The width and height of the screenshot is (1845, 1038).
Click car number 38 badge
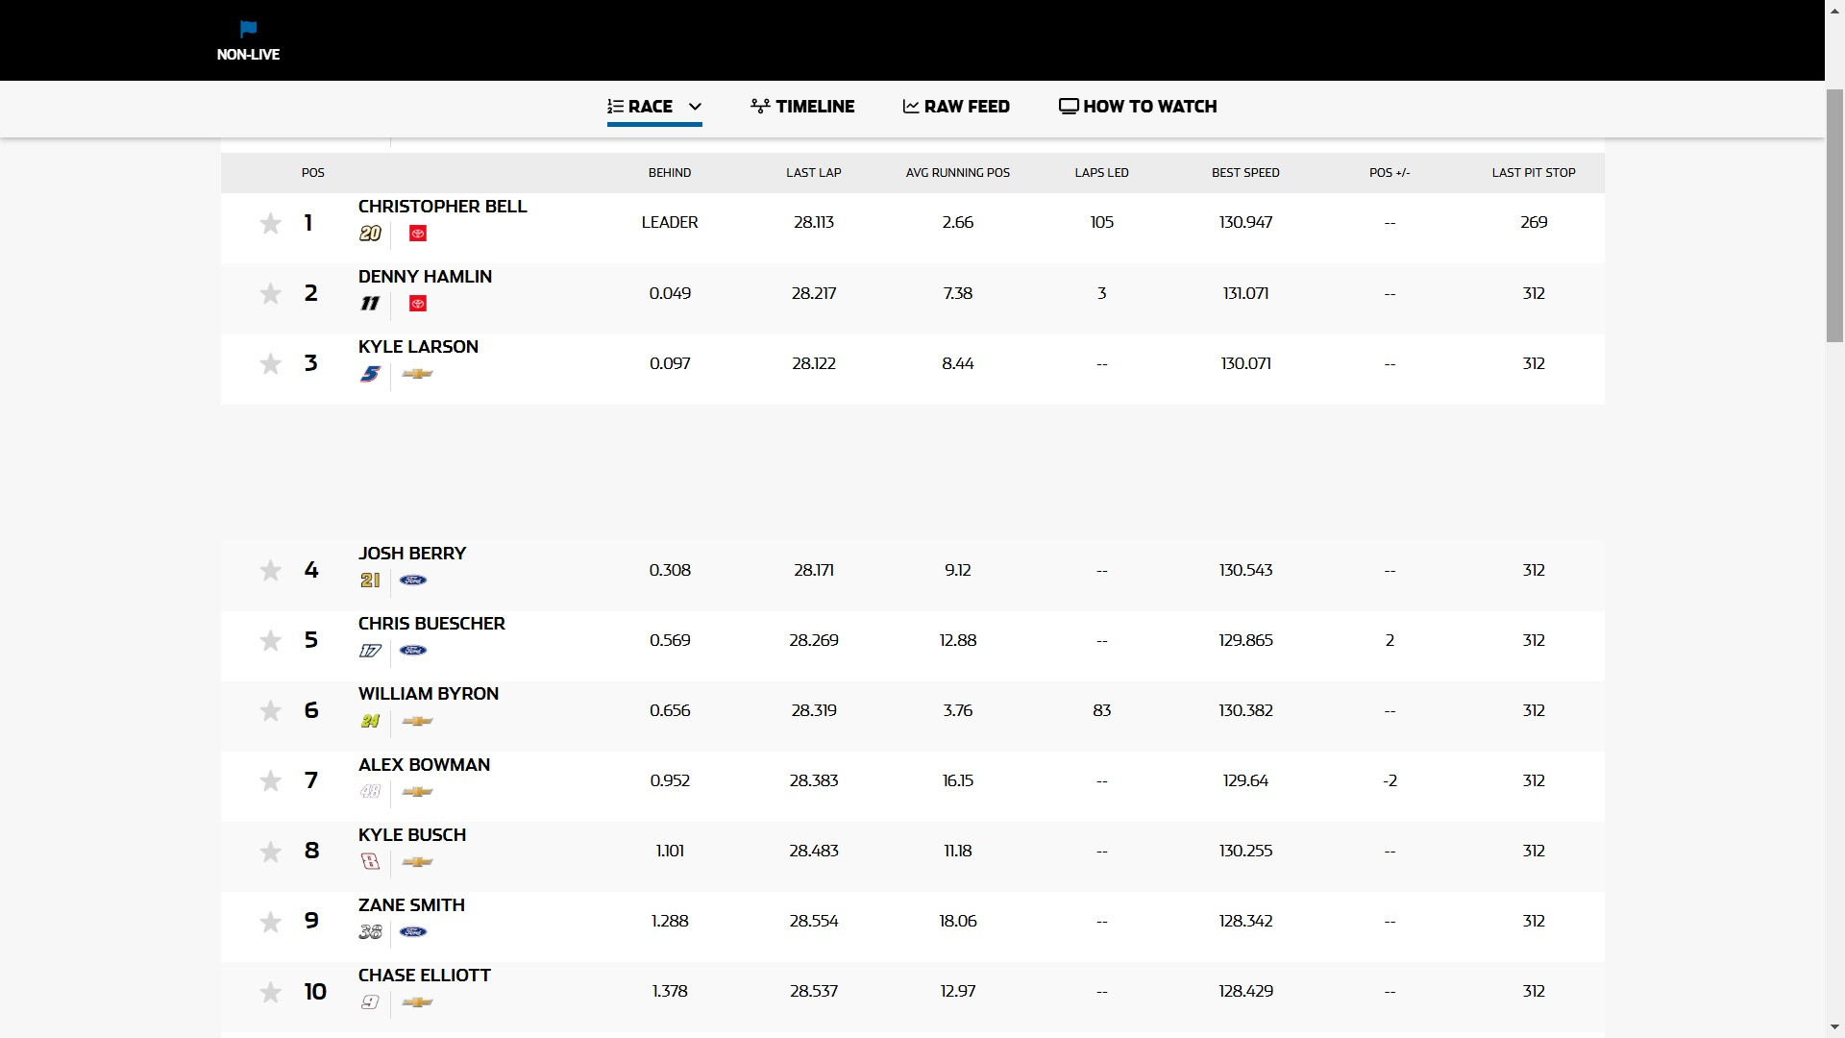click(370, 932)
